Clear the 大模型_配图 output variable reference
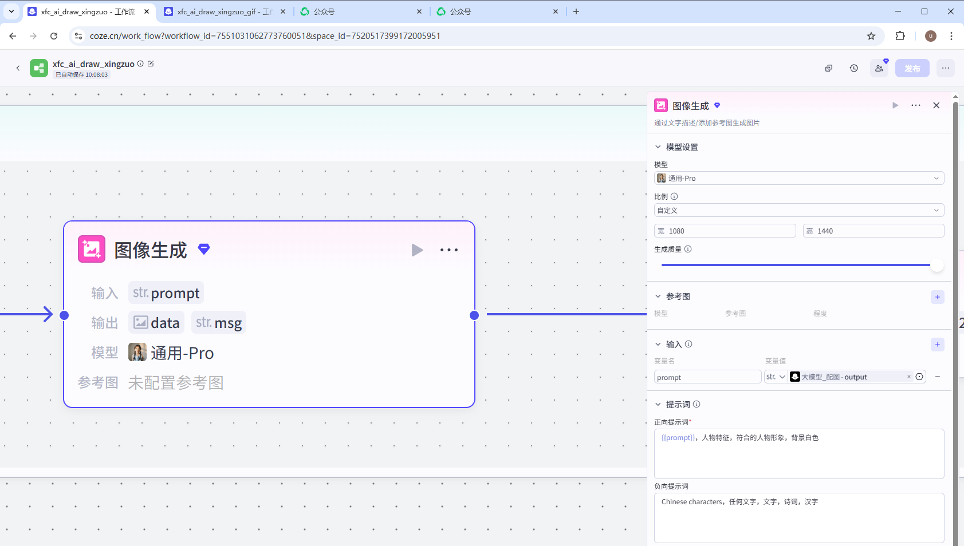Screen dimensions: 964x546 pyautogui.click(x=909, y=377)
